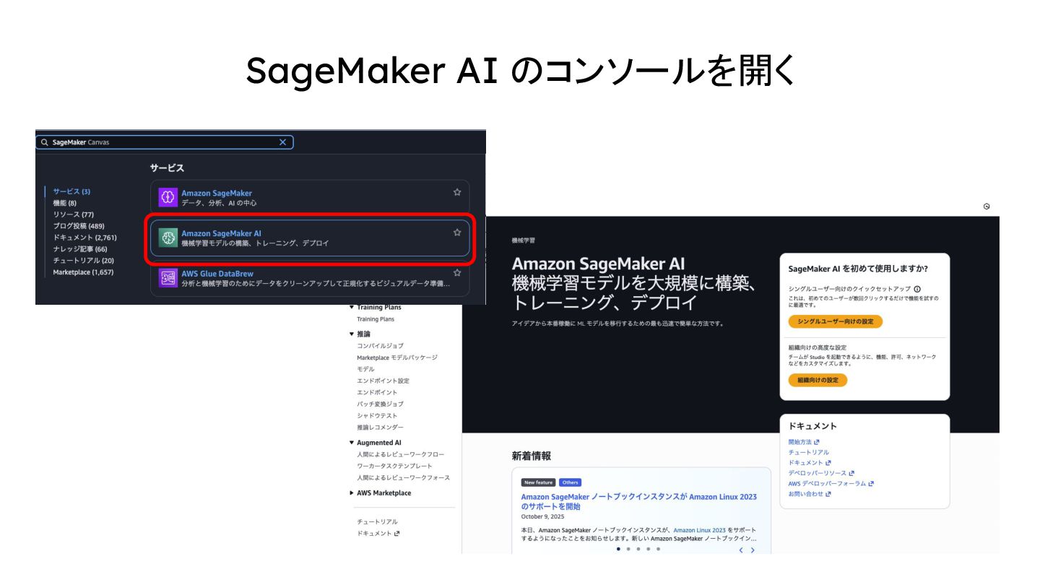Click the inline Amazon Linux 2023 link in news text
Screen dimensions: 1040x585
click(x=699, y=530)
